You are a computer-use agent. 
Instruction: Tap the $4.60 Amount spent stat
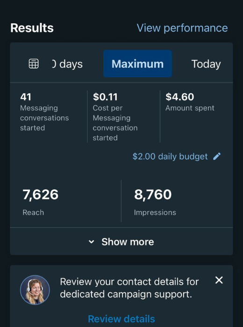click(x=190, y=102)
